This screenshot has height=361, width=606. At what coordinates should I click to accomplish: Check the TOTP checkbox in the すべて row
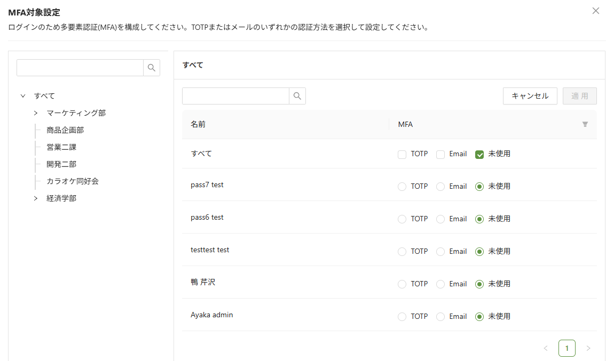pyautogui.click(x=402, y=155)
